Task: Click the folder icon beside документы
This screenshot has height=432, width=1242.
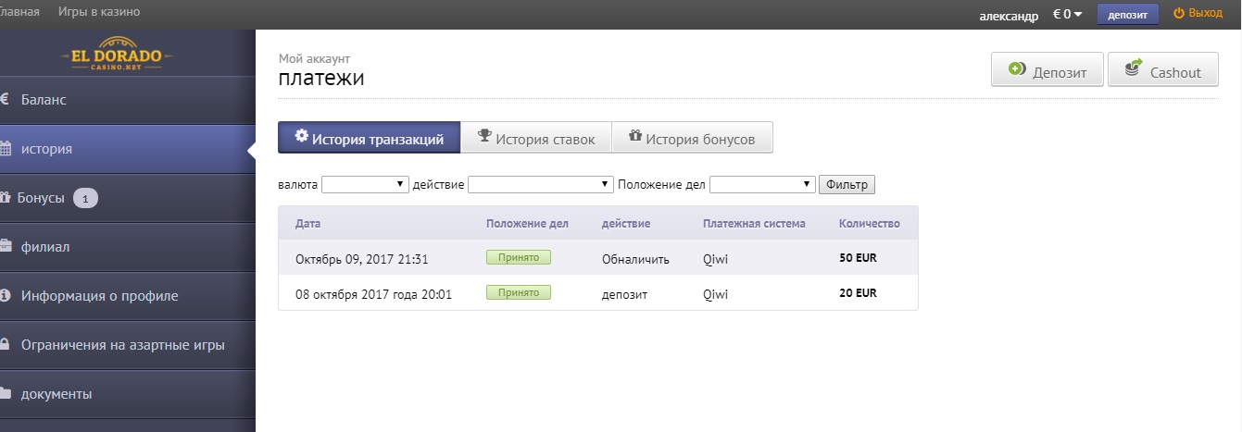Action: point(5,394)
